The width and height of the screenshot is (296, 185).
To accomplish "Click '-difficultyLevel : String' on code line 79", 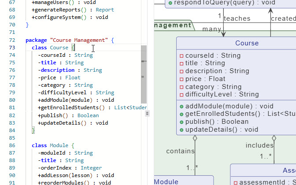I will pos(76,92).
